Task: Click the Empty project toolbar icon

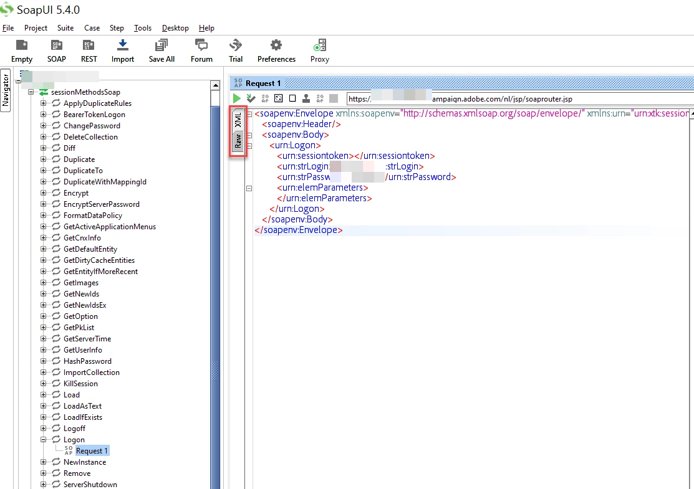Action: pos(22,45)
